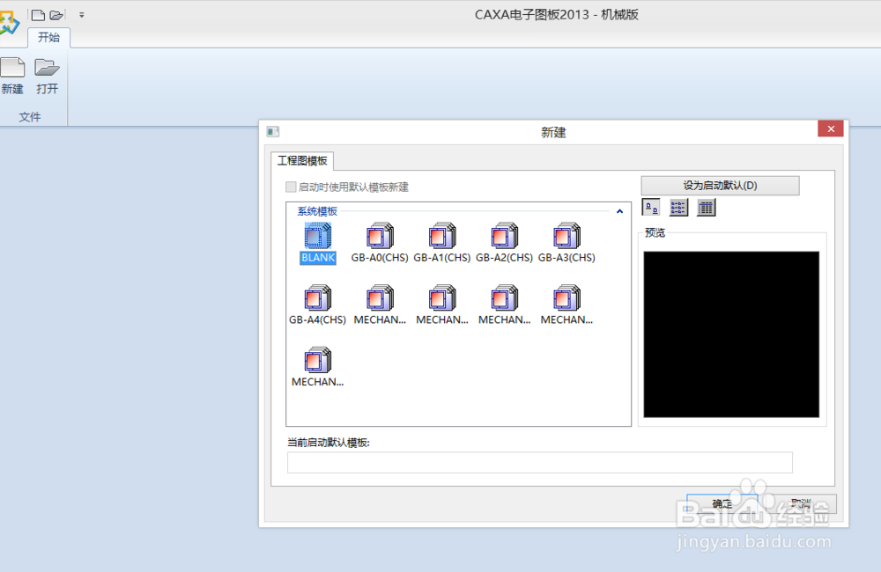Switch template list to details view
Image resolution: width=881 pixels, height=572 pixels.
[706, 208]
